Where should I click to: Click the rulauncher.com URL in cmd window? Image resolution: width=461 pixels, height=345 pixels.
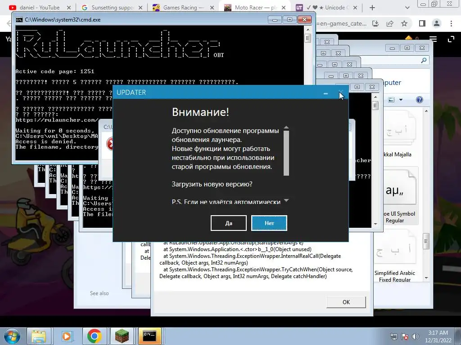[57, 119]
